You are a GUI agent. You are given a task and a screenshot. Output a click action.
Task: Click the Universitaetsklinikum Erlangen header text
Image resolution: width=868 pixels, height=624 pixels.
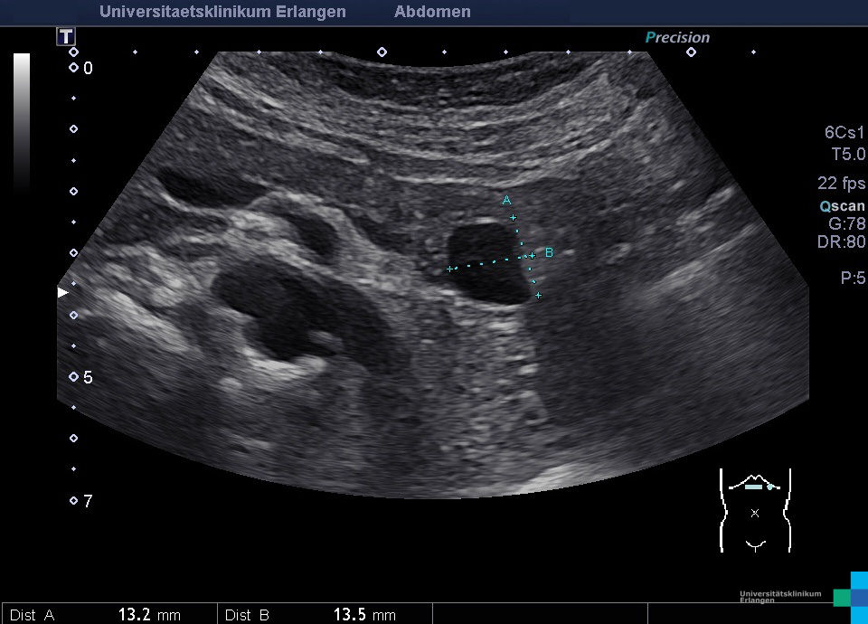(x=222, y=13)
